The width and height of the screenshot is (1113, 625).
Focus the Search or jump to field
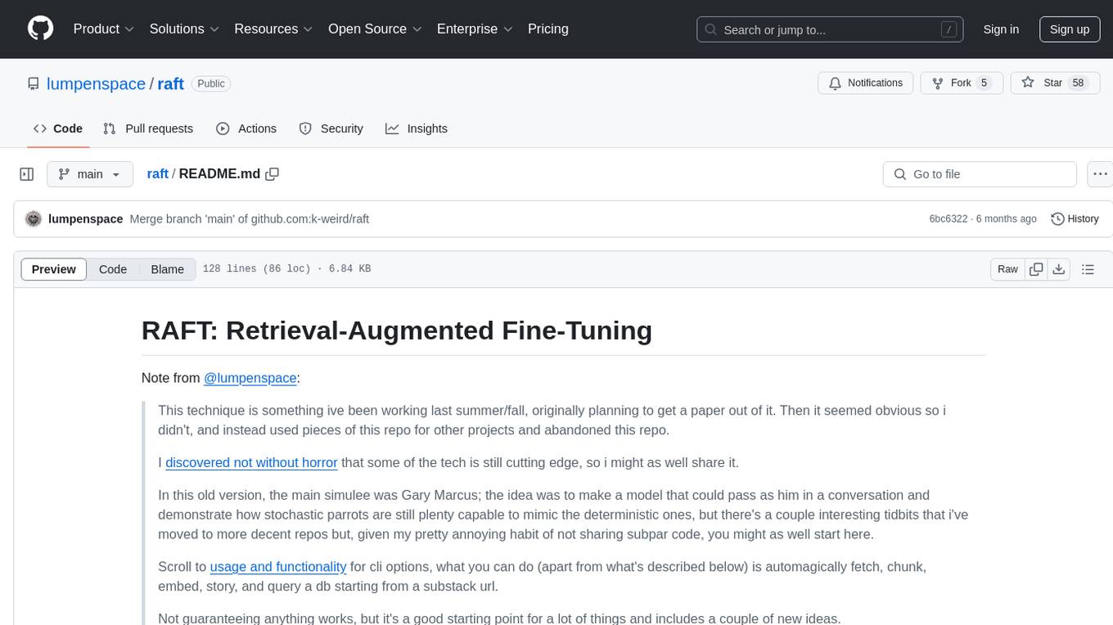(829, 29)
